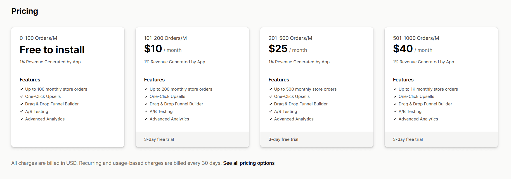Click the "3-day free trial" footer in $40 plan
511x179 pixels.
[x=408, y=139]
